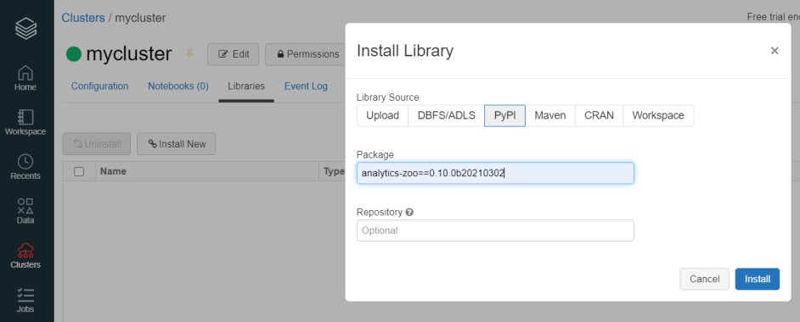Select PyPI as library source

504,115
